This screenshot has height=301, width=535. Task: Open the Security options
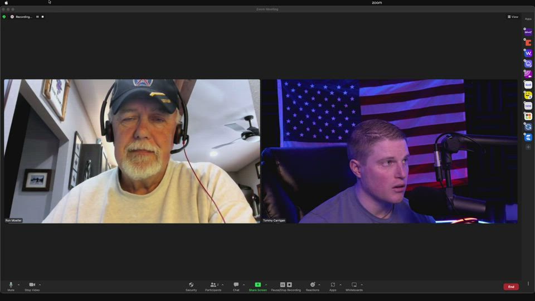[x=191, y=285]
